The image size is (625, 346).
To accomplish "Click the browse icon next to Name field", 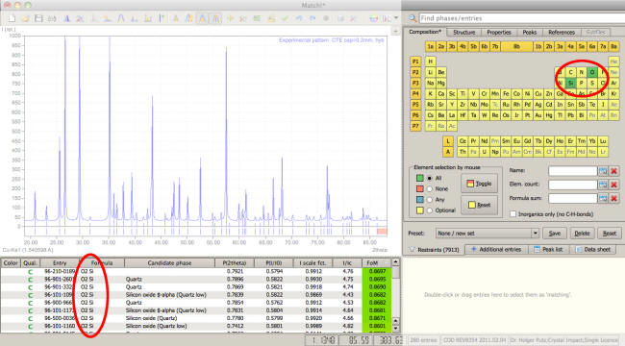I will [603, 171].
